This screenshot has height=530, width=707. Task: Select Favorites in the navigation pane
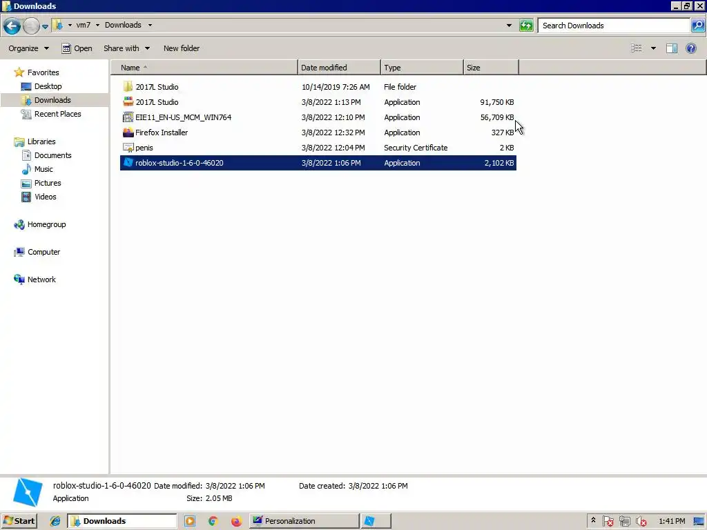coord(43,72)
